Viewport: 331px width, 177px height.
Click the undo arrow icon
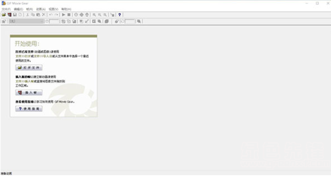[51, 15]
